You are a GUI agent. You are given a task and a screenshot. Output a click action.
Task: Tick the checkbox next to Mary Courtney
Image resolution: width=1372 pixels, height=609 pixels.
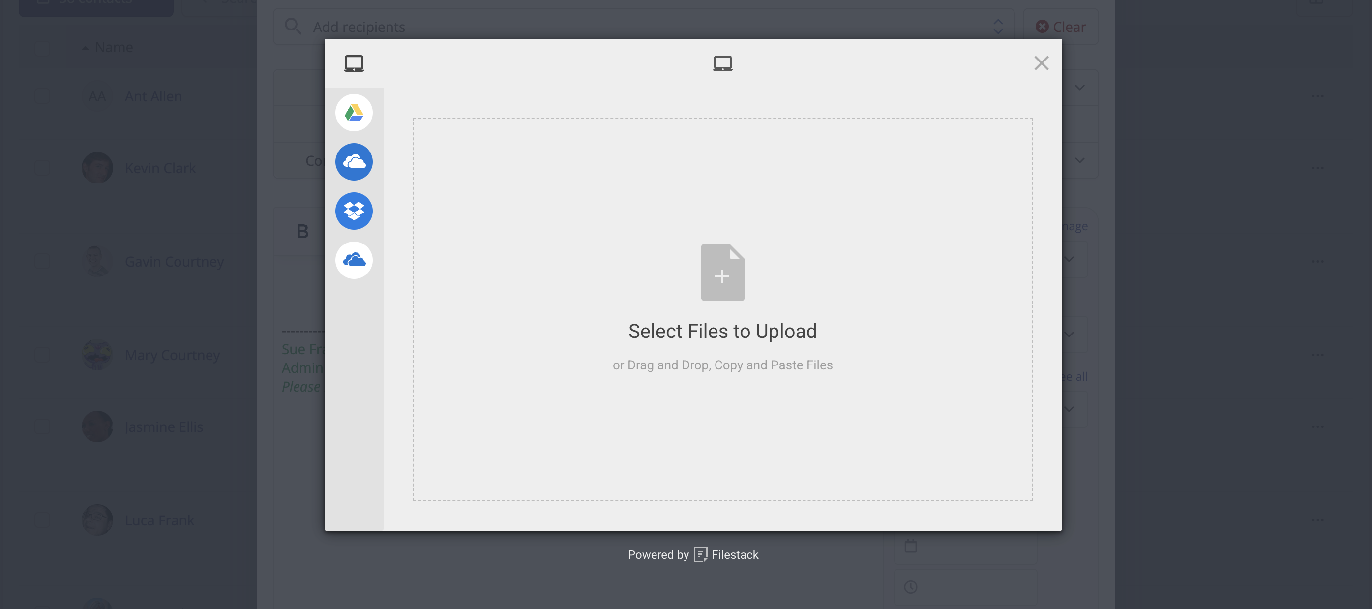point(42,354)
